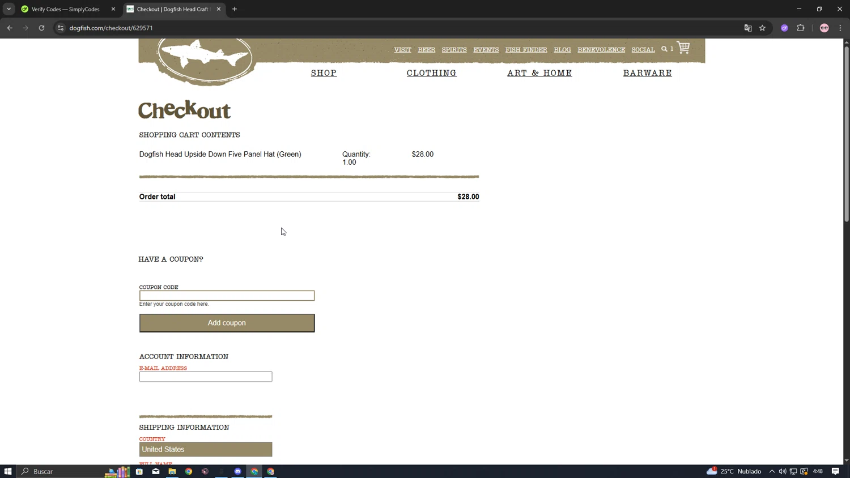Image resolution: width=850 pixels, height=478 pixels.
Task: Click the Add coupon button
Action: (x=227, y=323)
